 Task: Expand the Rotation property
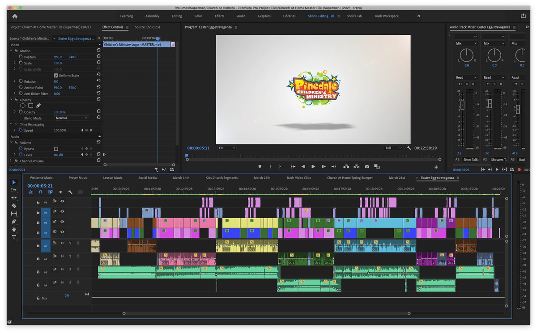(x=15, y=81)
